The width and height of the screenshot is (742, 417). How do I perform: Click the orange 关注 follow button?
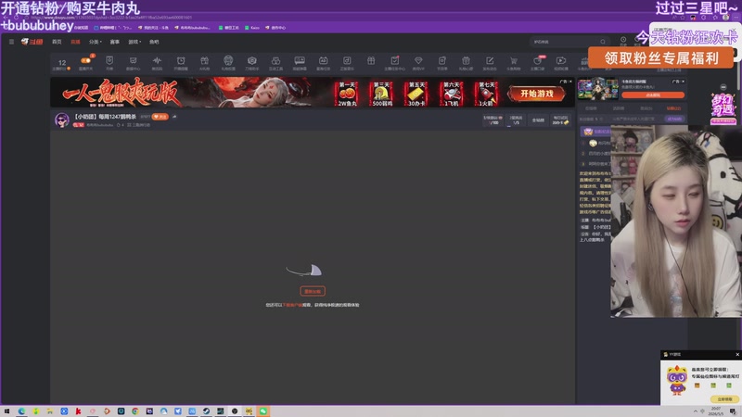point(160,117)
